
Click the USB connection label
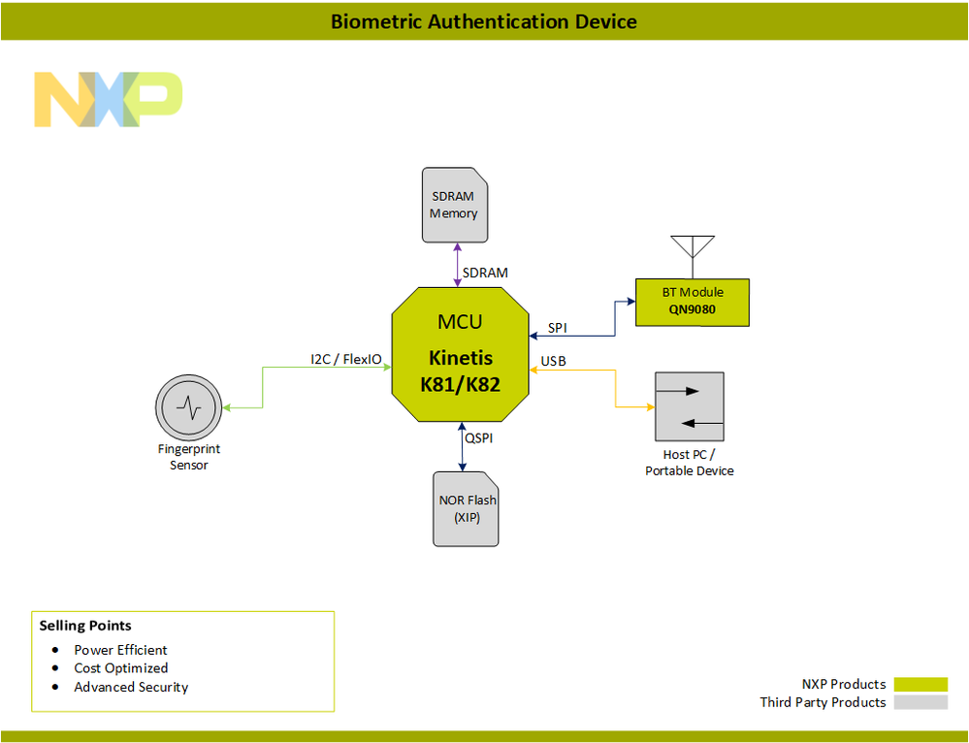coord(553,361)
